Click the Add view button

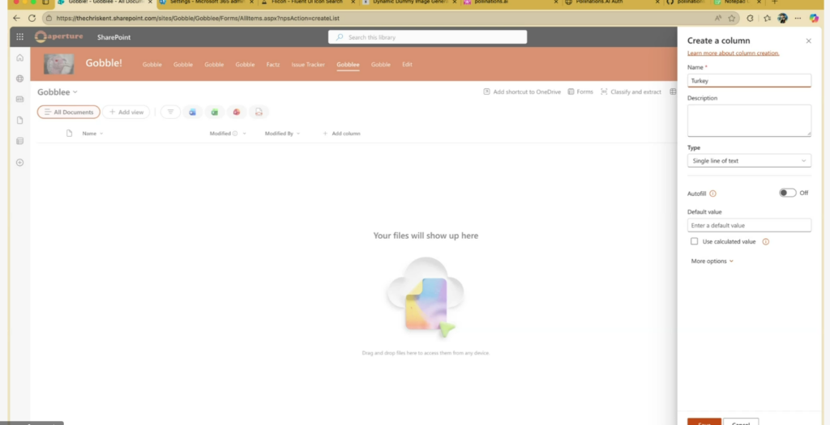point(126,112)
